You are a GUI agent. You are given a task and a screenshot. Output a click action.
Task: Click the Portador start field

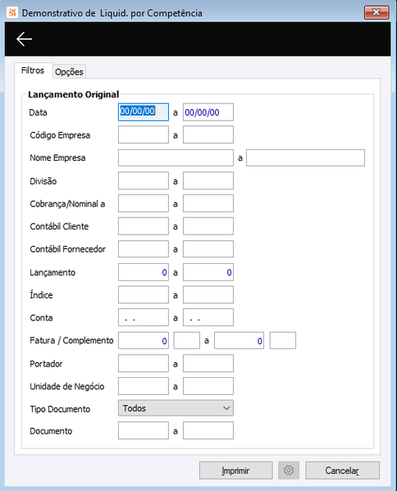(144, 363)
